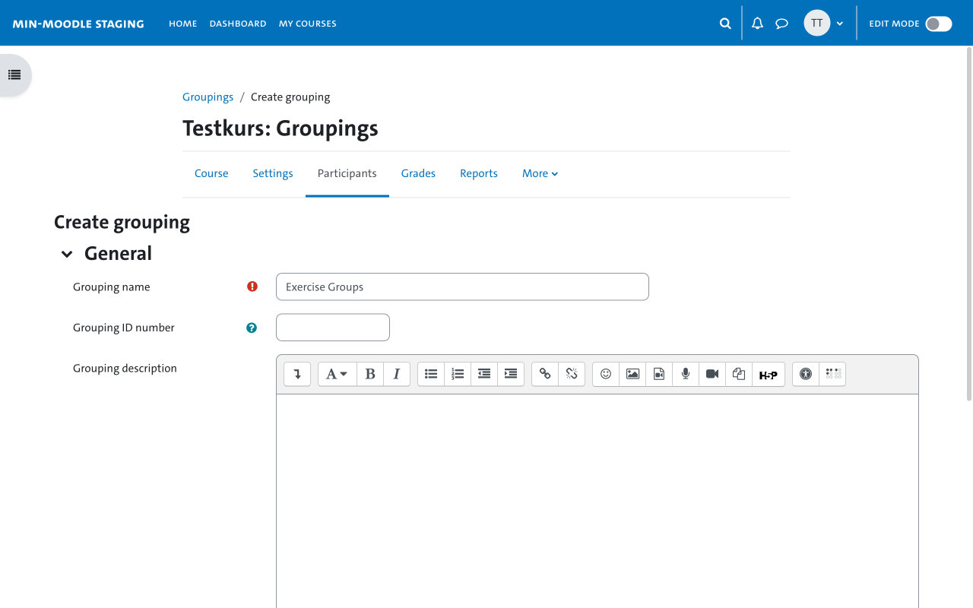Apply italic formatting in editor
This screenshot has height=608, width=973.
pyautogui.click(x=397, y=374)
